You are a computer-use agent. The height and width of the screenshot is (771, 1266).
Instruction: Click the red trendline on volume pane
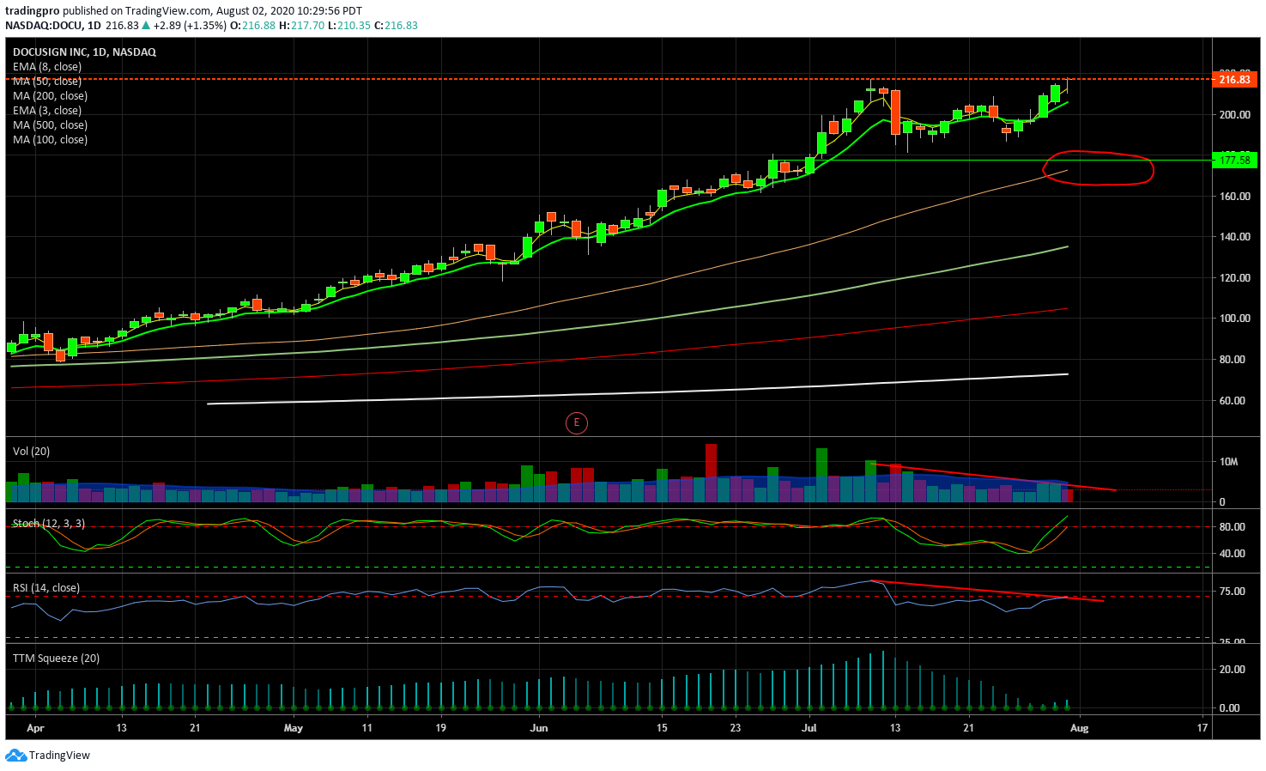(x=991, y=477)
